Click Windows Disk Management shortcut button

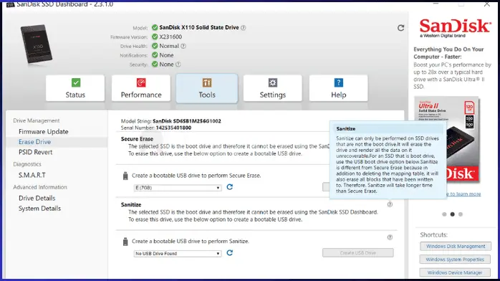[456, 247]
